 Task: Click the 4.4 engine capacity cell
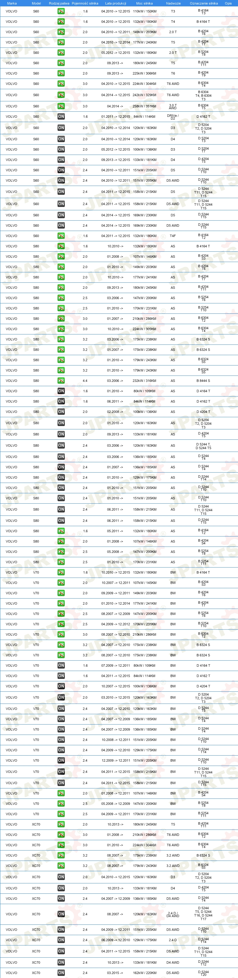85,381
